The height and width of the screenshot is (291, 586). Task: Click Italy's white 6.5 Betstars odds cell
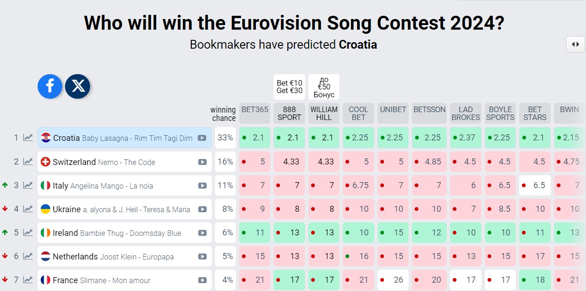click(x=535, y=185)
